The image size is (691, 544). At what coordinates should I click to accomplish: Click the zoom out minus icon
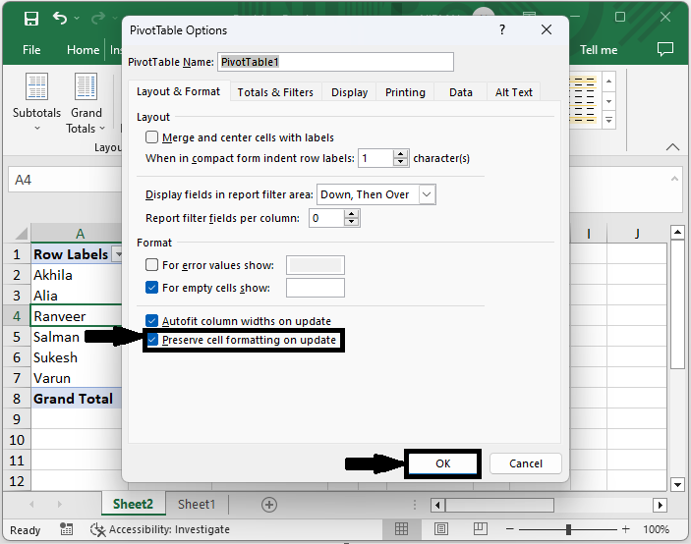pos(510,529)
